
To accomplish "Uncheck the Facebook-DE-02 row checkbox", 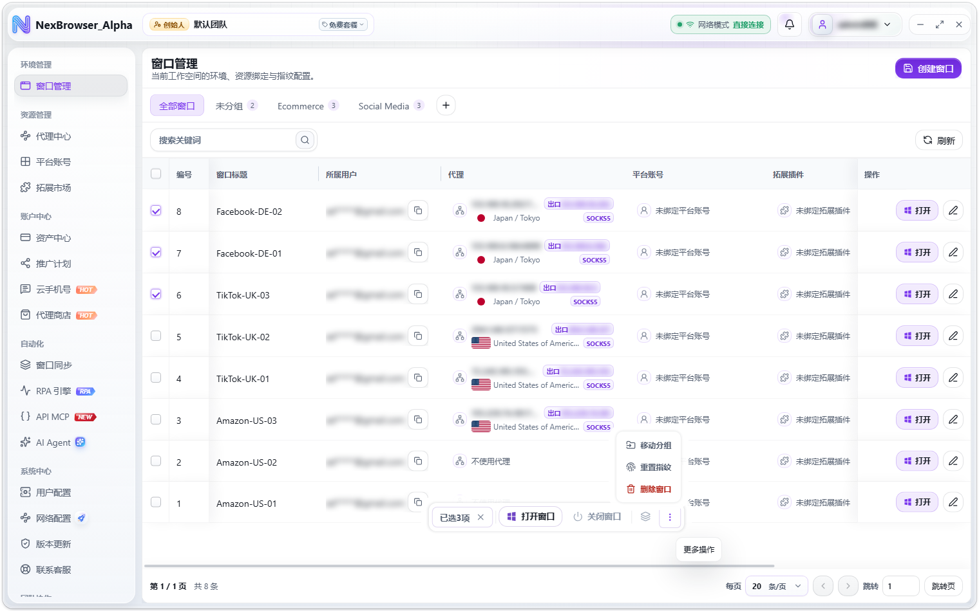I will [x=156, y=211].
